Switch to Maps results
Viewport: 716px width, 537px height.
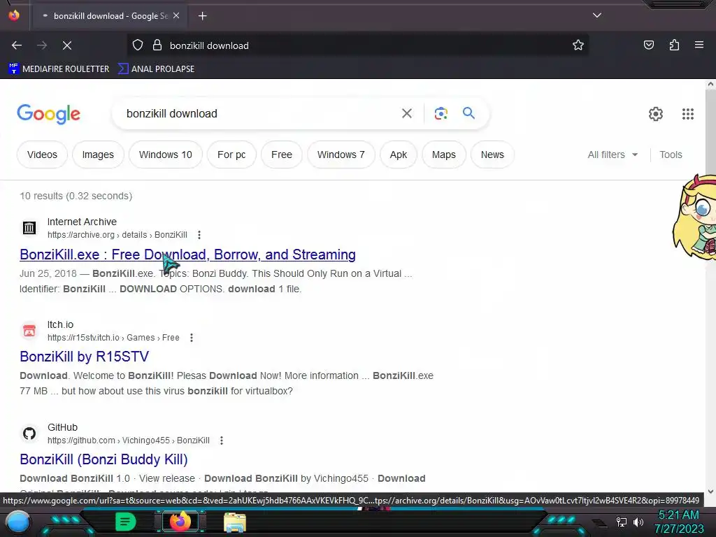444,155
